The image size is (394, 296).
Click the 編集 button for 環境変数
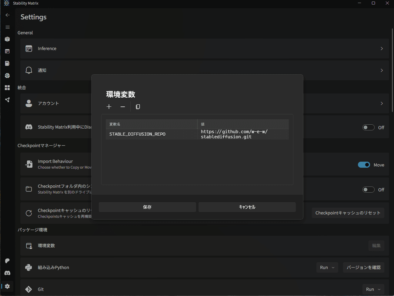click(376, 246)
